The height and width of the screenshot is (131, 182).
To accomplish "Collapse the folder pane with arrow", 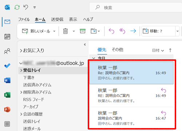I will click(x=85, y=45).
